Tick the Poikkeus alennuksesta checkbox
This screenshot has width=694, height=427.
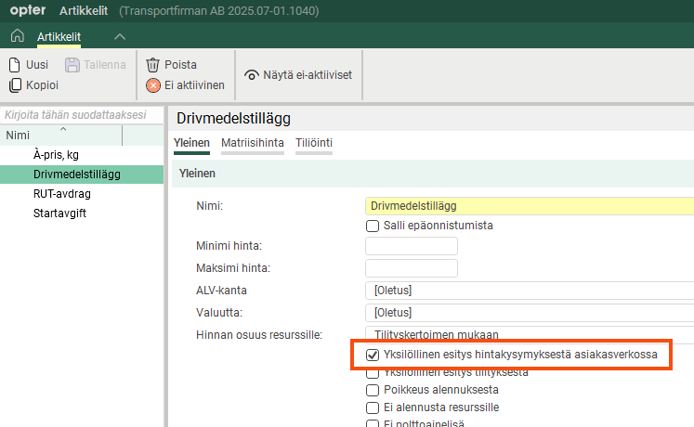coord(373,390)
